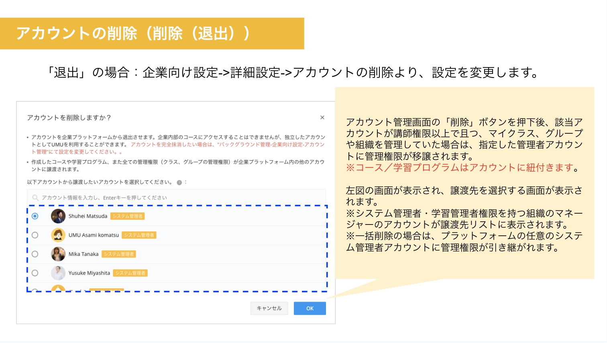The image size is (607, 343).
Task: Click the yellow アカウントの削除 slide title banner
Action: coord(152,33)
